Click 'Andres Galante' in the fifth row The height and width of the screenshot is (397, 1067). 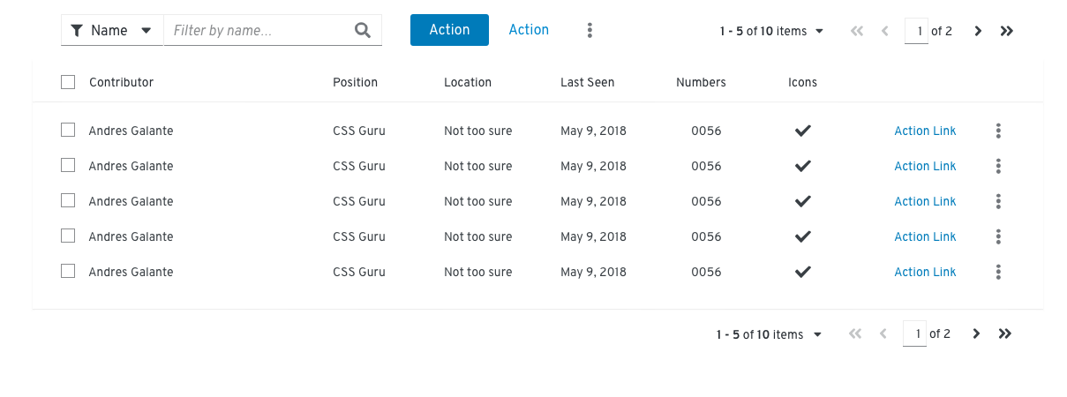coord(131,272)
